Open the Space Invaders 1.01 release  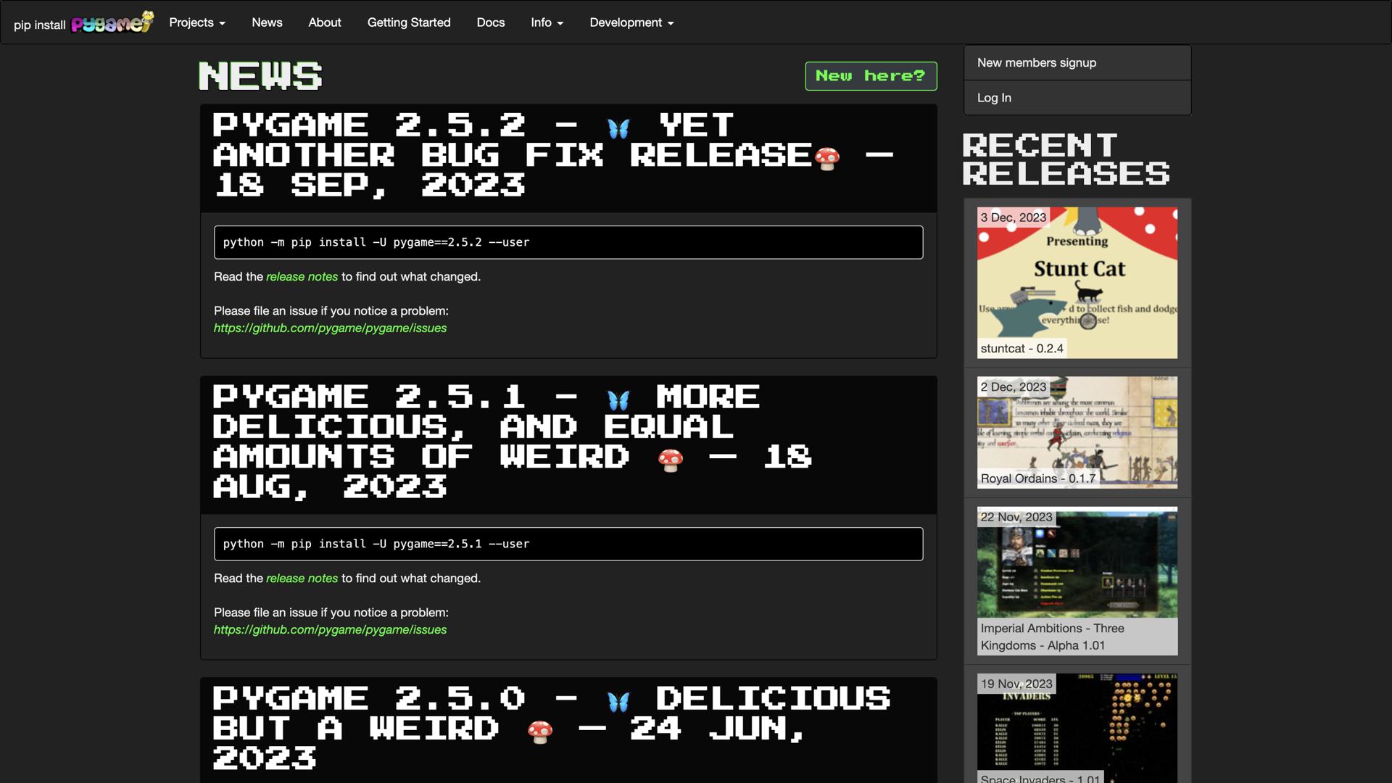(x=1076, y=725)
